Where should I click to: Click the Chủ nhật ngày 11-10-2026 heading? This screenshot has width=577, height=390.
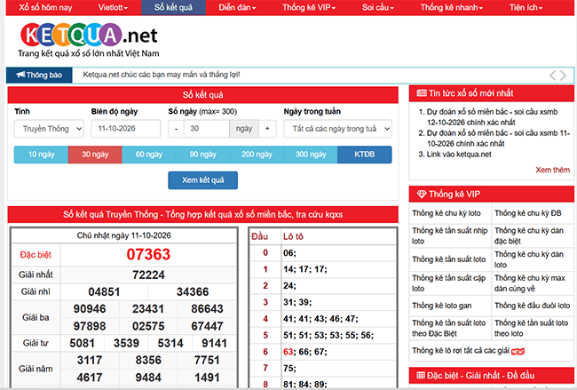123,235
